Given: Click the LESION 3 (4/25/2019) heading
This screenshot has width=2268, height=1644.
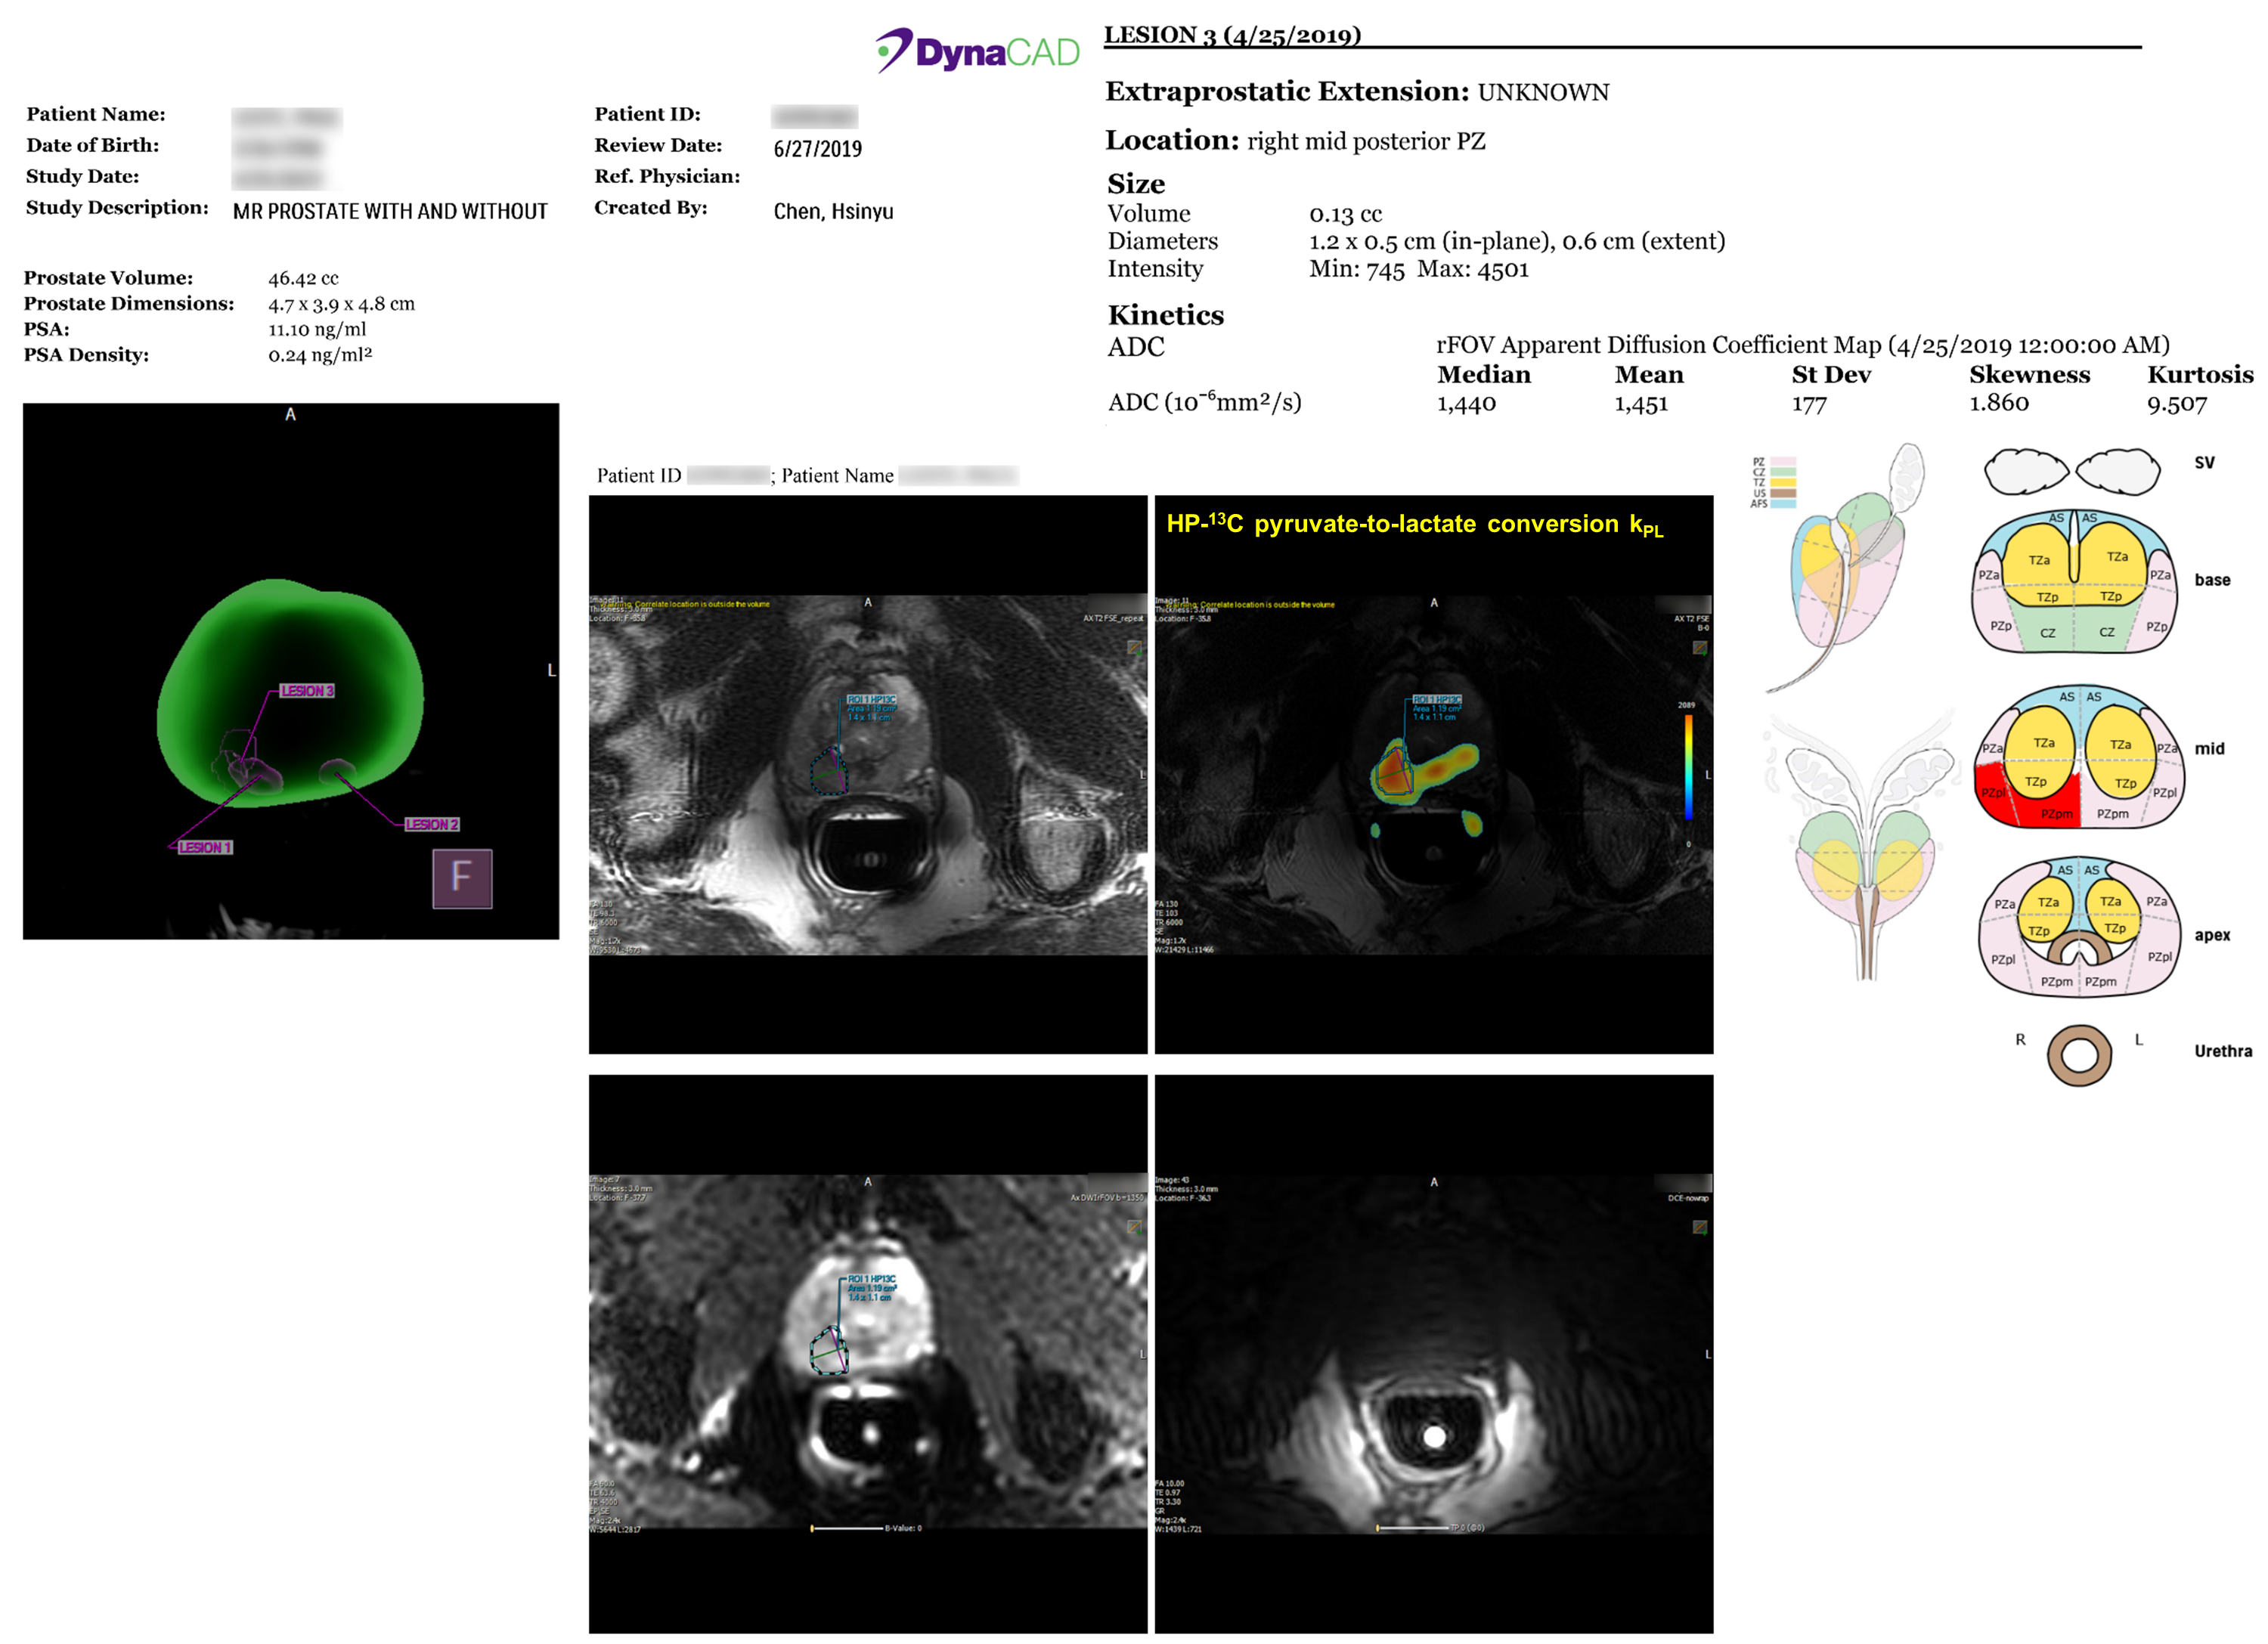Looking at the screenshot, I should point(1232,35).
